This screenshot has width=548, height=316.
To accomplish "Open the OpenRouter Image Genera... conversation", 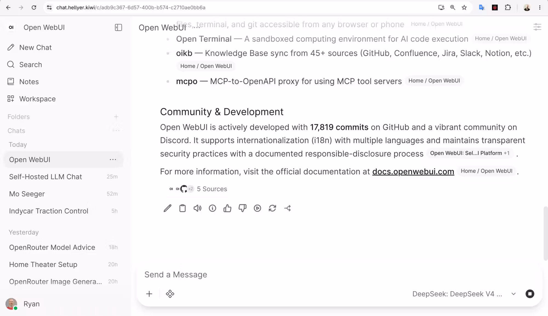I will [x=63, y=282].
